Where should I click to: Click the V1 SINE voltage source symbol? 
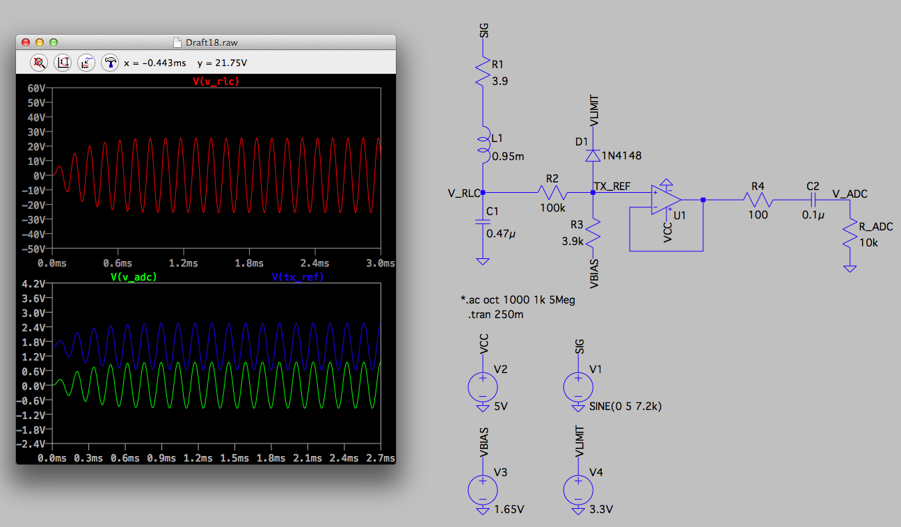click(x=577, y=386)
